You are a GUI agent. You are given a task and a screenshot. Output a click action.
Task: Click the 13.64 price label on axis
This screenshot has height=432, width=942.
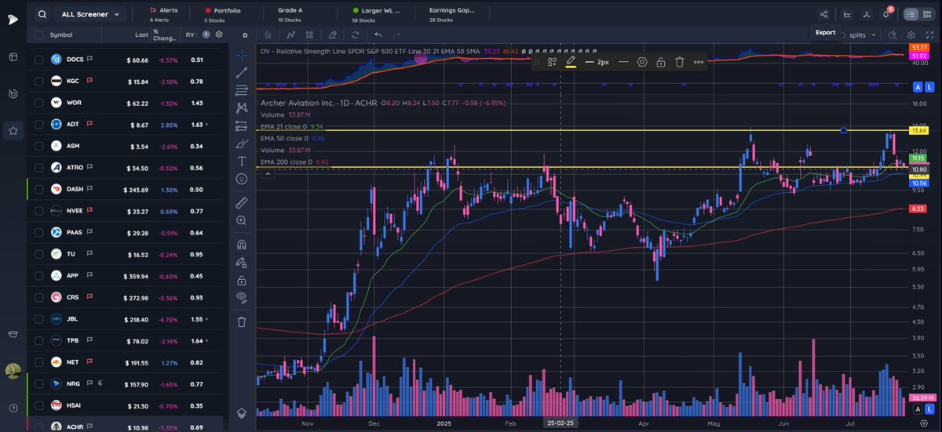(919, 130)
